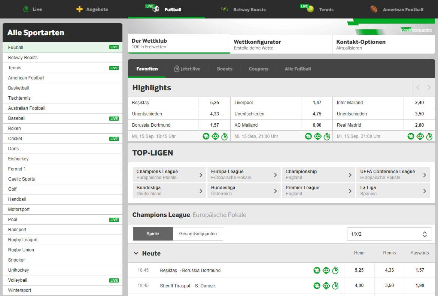Click CO cash-out icon in Beşiktaş - Borussia Dortmund row
Image resolution: width=438 pixels, height=296 pixels.
[326, 270]
